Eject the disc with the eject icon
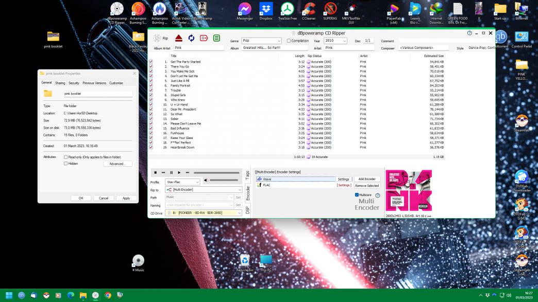The width and height of the screenshot is (538, 302). point(178,38)
